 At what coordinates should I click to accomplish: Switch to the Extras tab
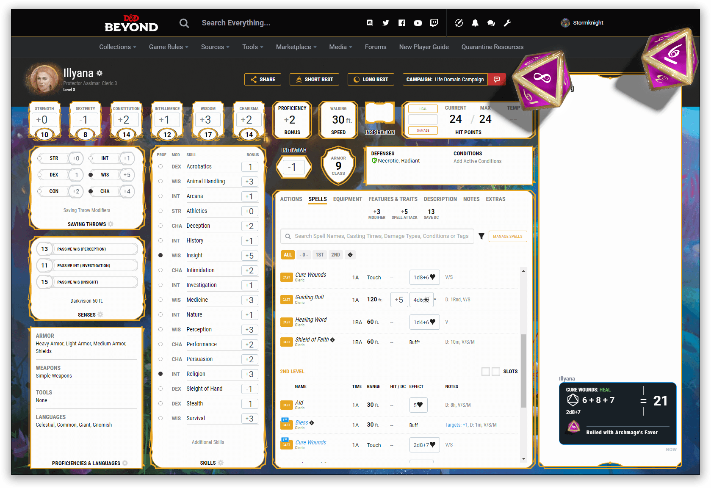click(x=495, y=199)
